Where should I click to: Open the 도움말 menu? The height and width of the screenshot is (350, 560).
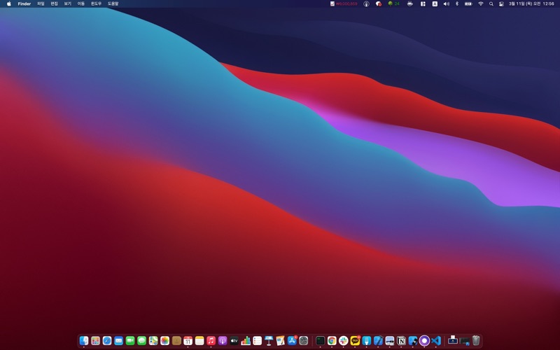(x=113, y=3)
